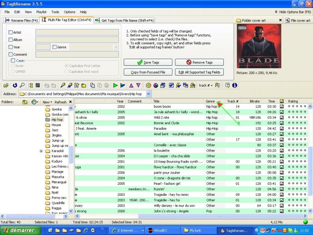Enable the Artist checkbox
Viewport: 313px width, 235px height.
(x=11, y=33)
